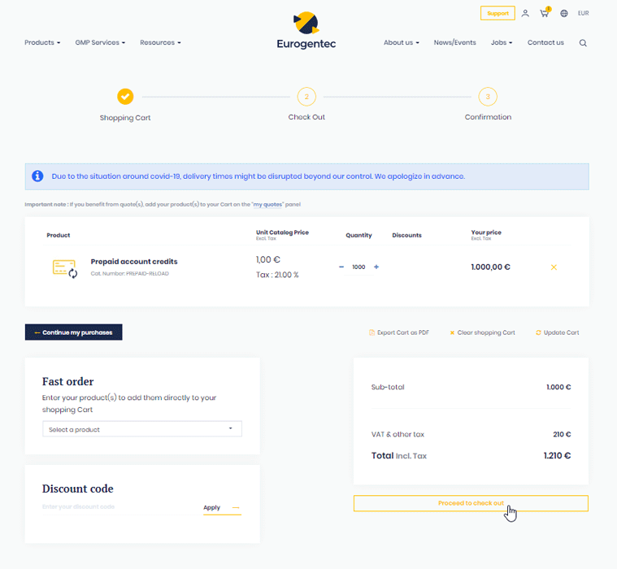Export Cart as PDF
This screenshot has width=617, height=569.
[x=399, y=332]
